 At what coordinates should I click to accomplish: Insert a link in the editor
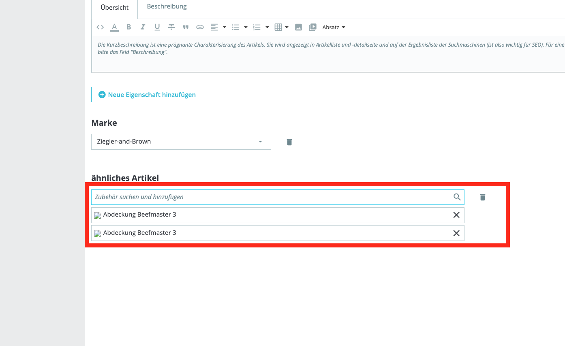[x=200, y=27]
